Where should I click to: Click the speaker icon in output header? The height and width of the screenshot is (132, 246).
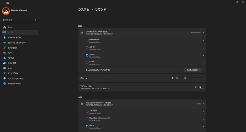click(x=82, y=33)
